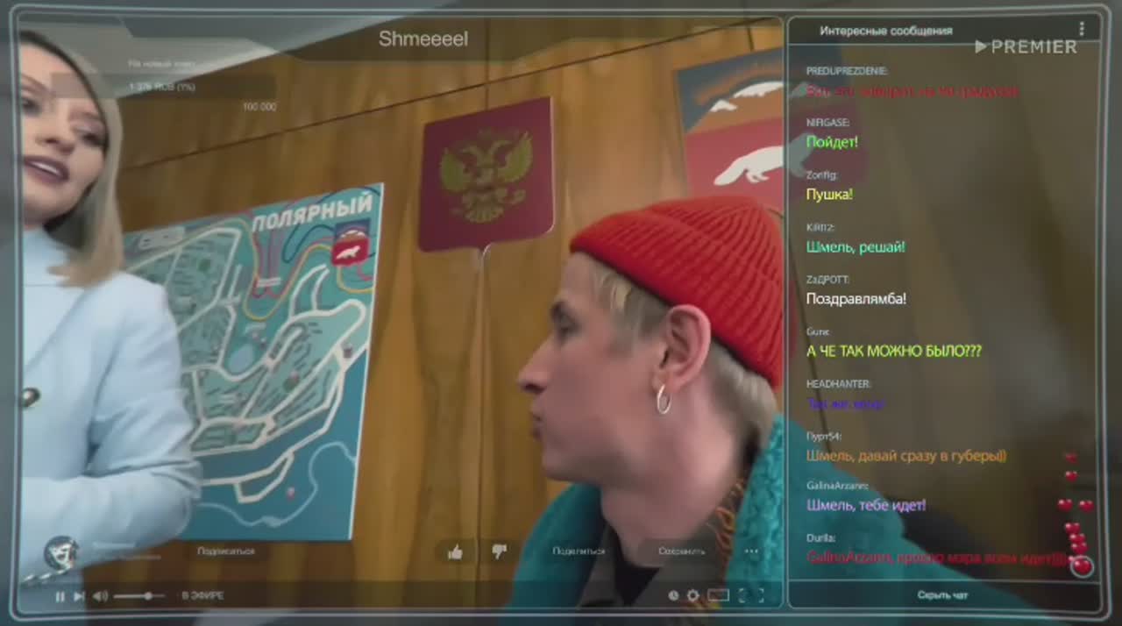This screenshot has width=1122, height=626.
Task: Pause the live stream playback
Action: click(60, 596)
